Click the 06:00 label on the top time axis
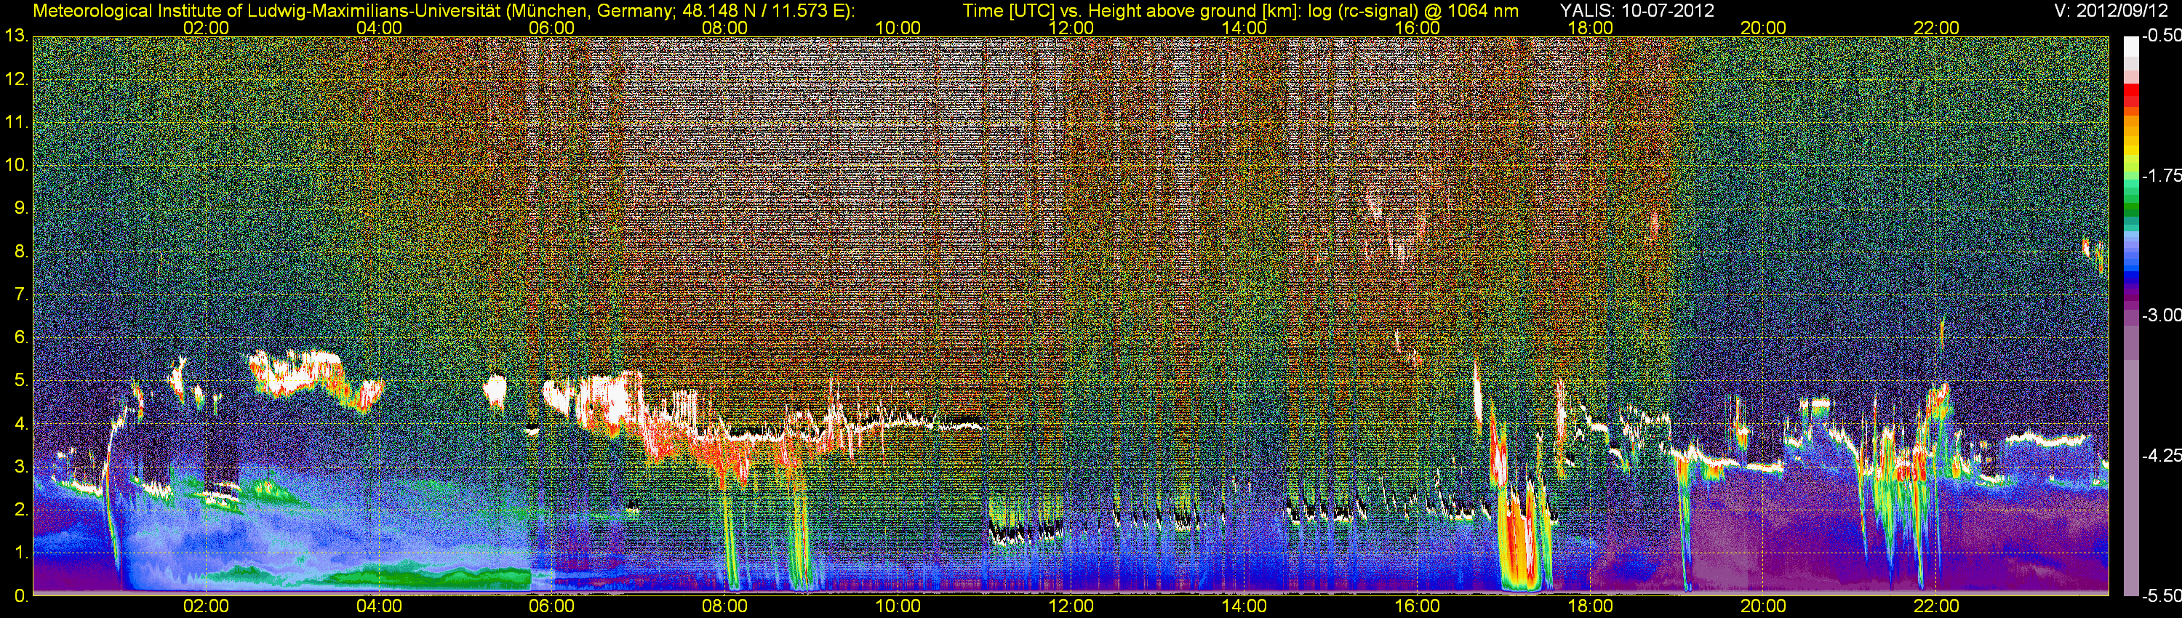 click(x=551, y=28)
